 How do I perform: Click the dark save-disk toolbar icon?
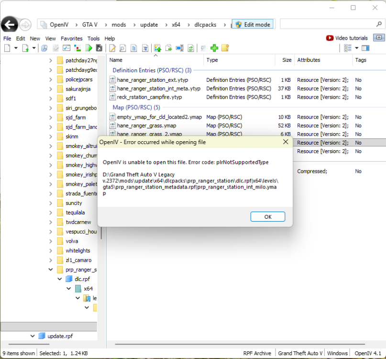(x=99, y=48)
